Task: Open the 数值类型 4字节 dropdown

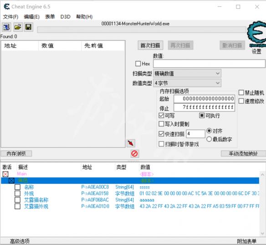Action: coord(187,83)
